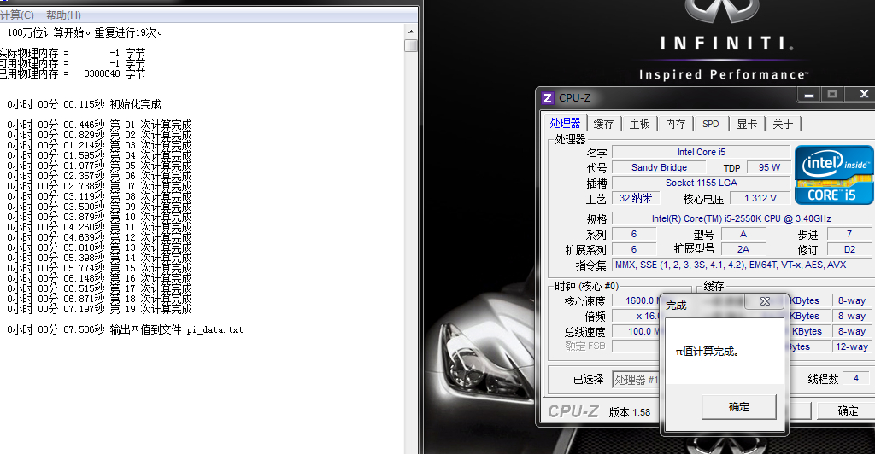Switch to the 缓存 tab in CPU-Z
The height and width of the screenshot is (454, 875).
click(x=603, y=124)
